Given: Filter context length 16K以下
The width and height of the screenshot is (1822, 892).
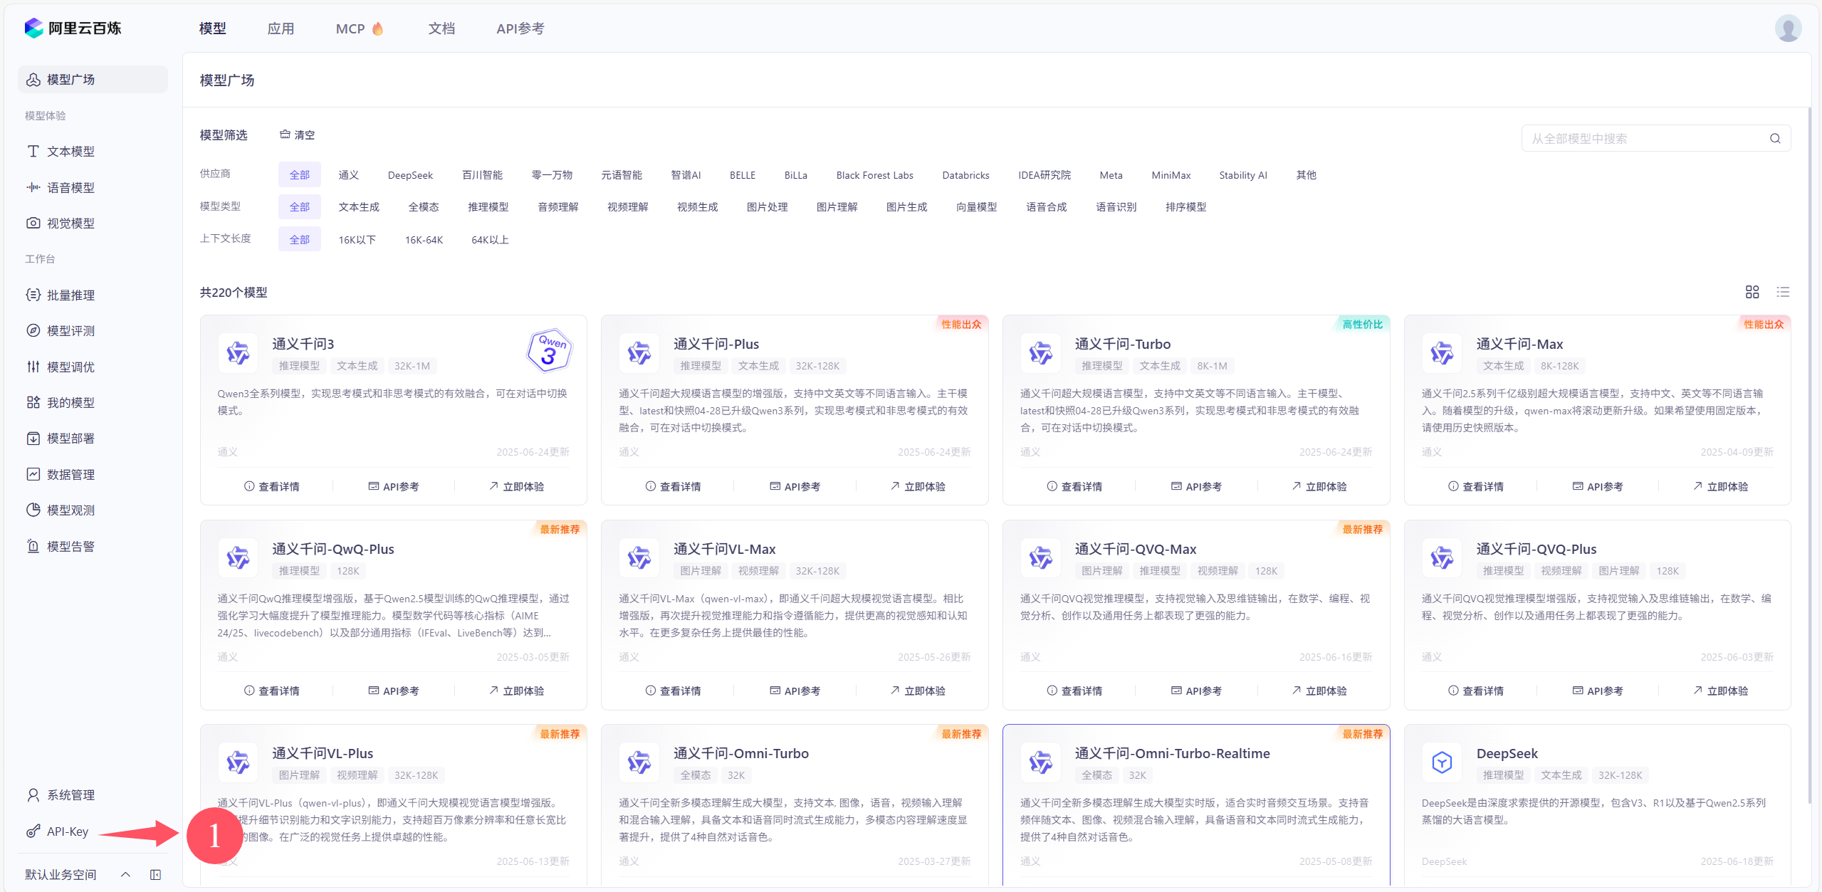Looking at the screenshot, I should click(357, 240).
